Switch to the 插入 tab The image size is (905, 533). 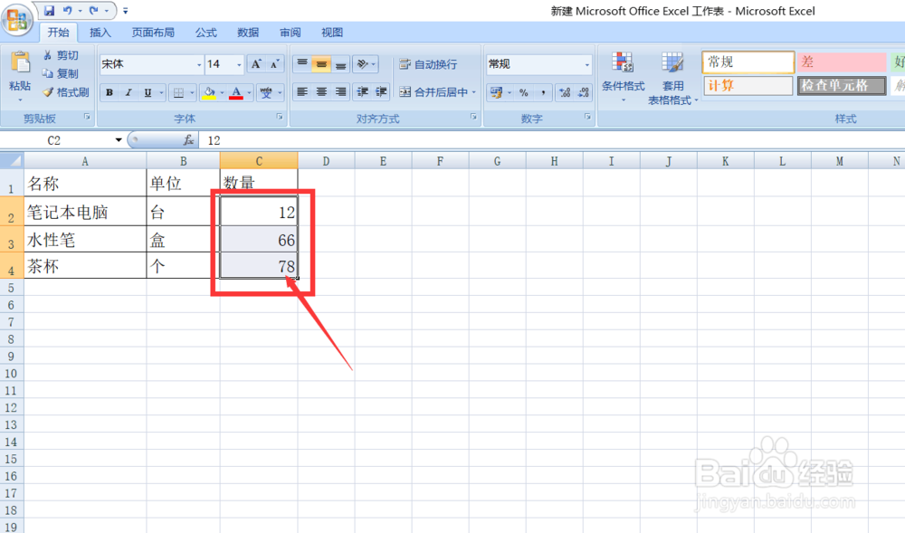(x=100, y=33)
